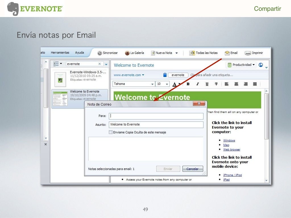Click the Email toolbar button

point(231,53)
